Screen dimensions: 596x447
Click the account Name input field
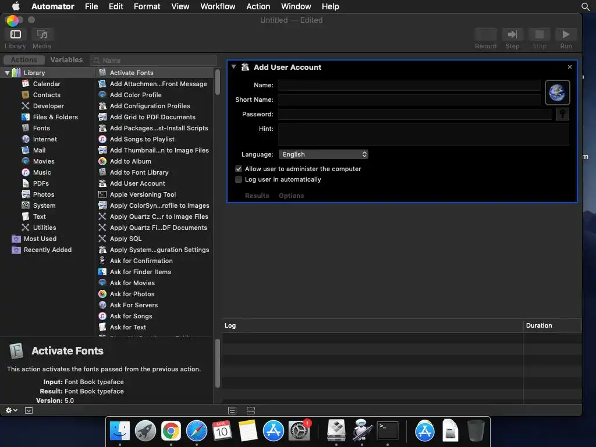point(409,85)
